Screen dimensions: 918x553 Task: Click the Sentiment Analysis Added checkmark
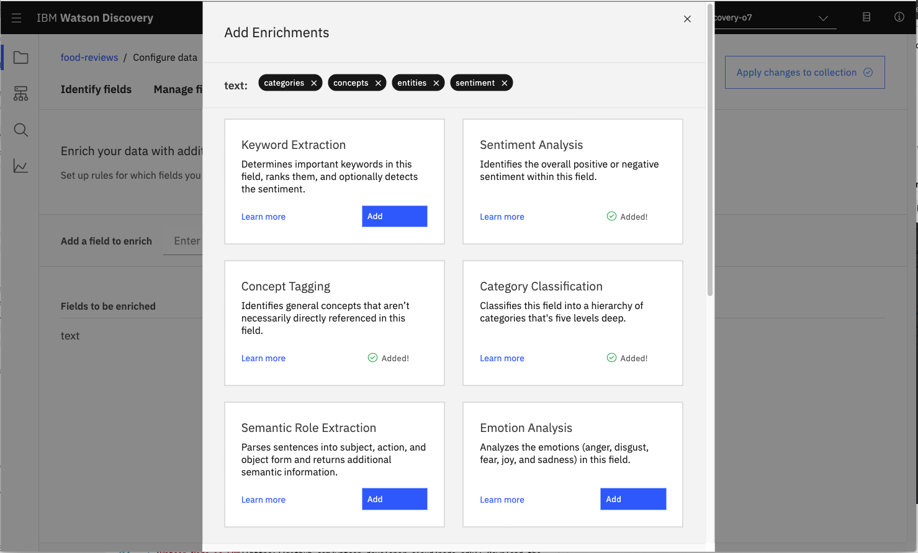(x=611, y=216)
